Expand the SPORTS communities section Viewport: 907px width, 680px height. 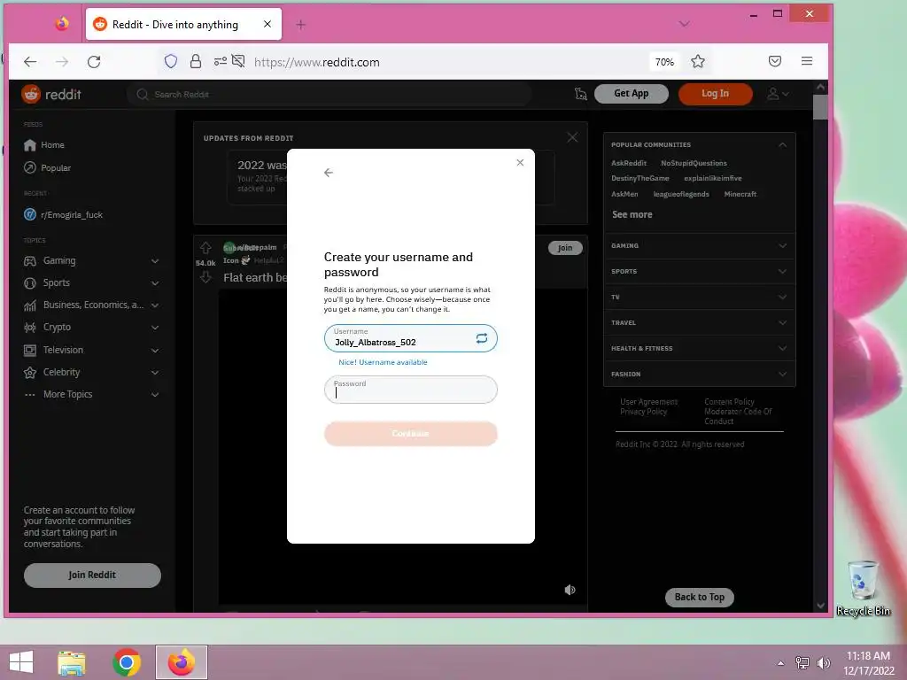tap(700, 271)
